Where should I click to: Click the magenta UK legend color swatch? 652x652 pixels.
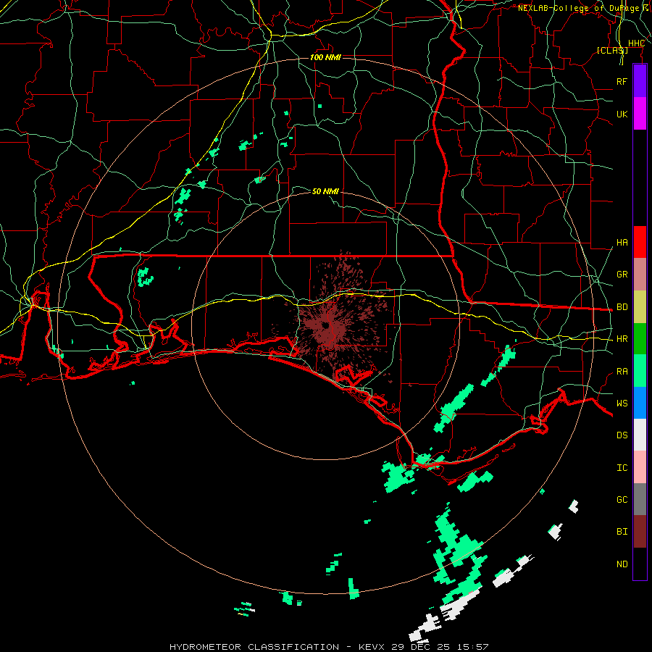pyautogui.click(x=640, y=114)
